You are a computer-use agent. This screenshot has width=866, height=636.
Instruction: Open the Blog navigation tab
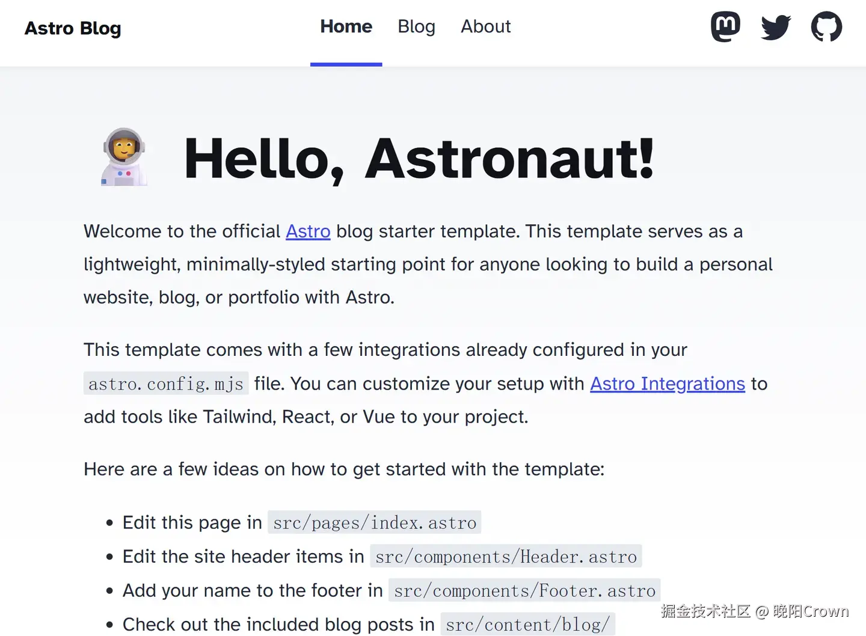point(416,26)
